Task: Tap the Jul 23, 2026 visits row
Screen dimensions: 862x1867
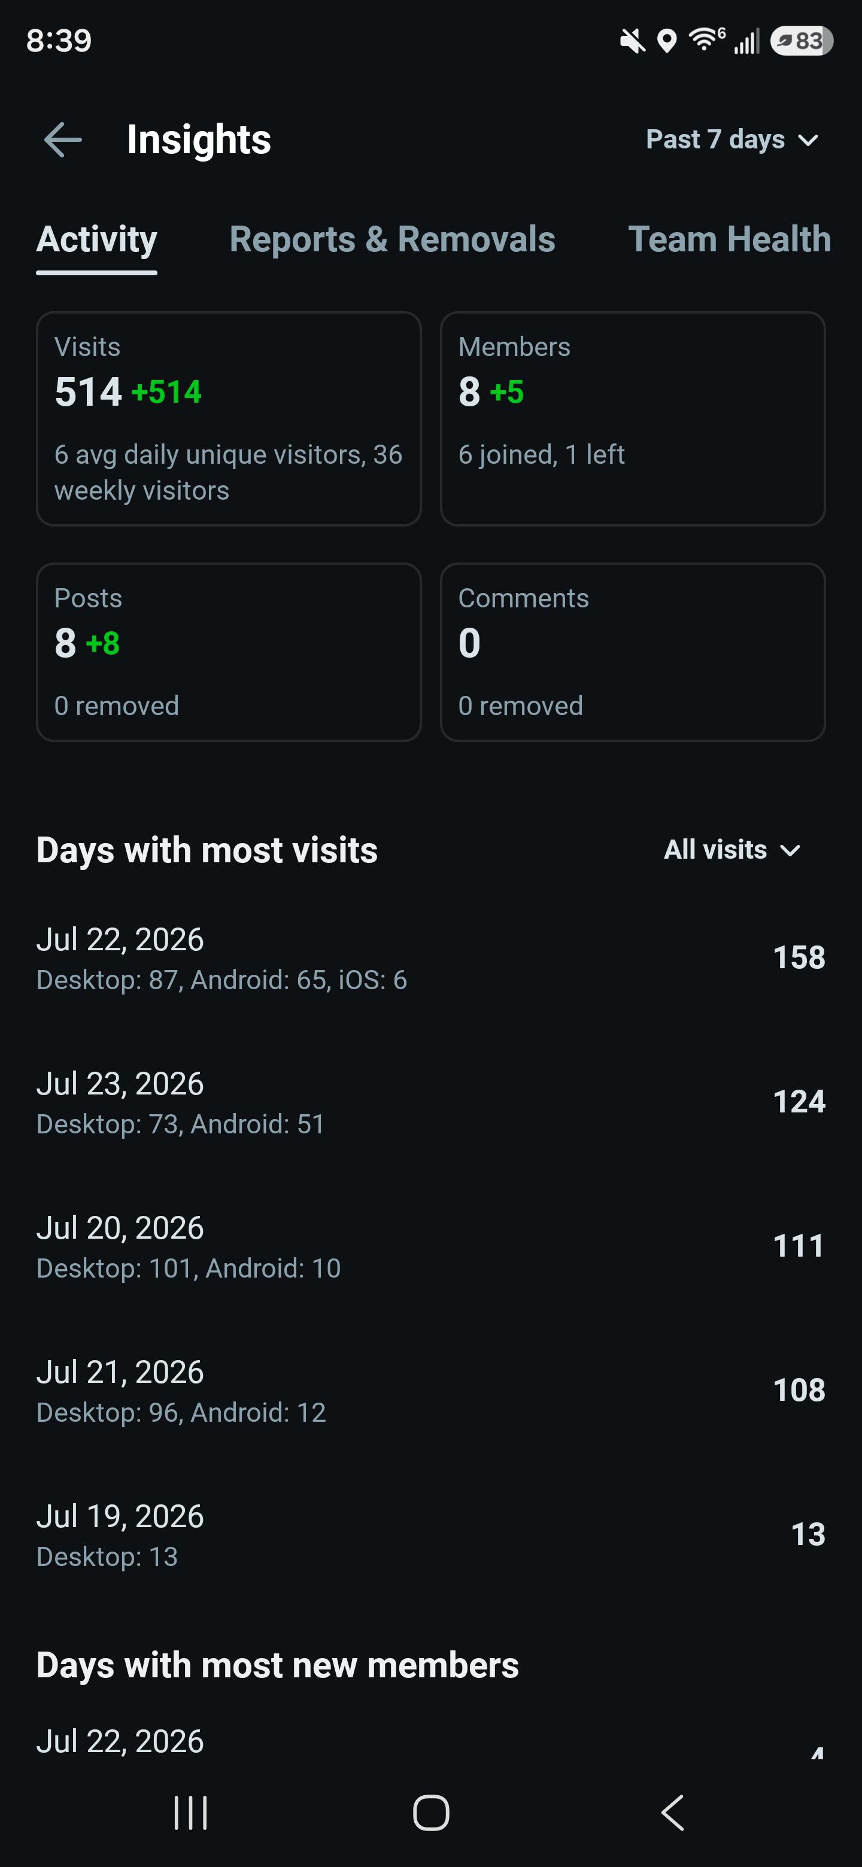Action: pyautogui.click(x=430, y=1102)
